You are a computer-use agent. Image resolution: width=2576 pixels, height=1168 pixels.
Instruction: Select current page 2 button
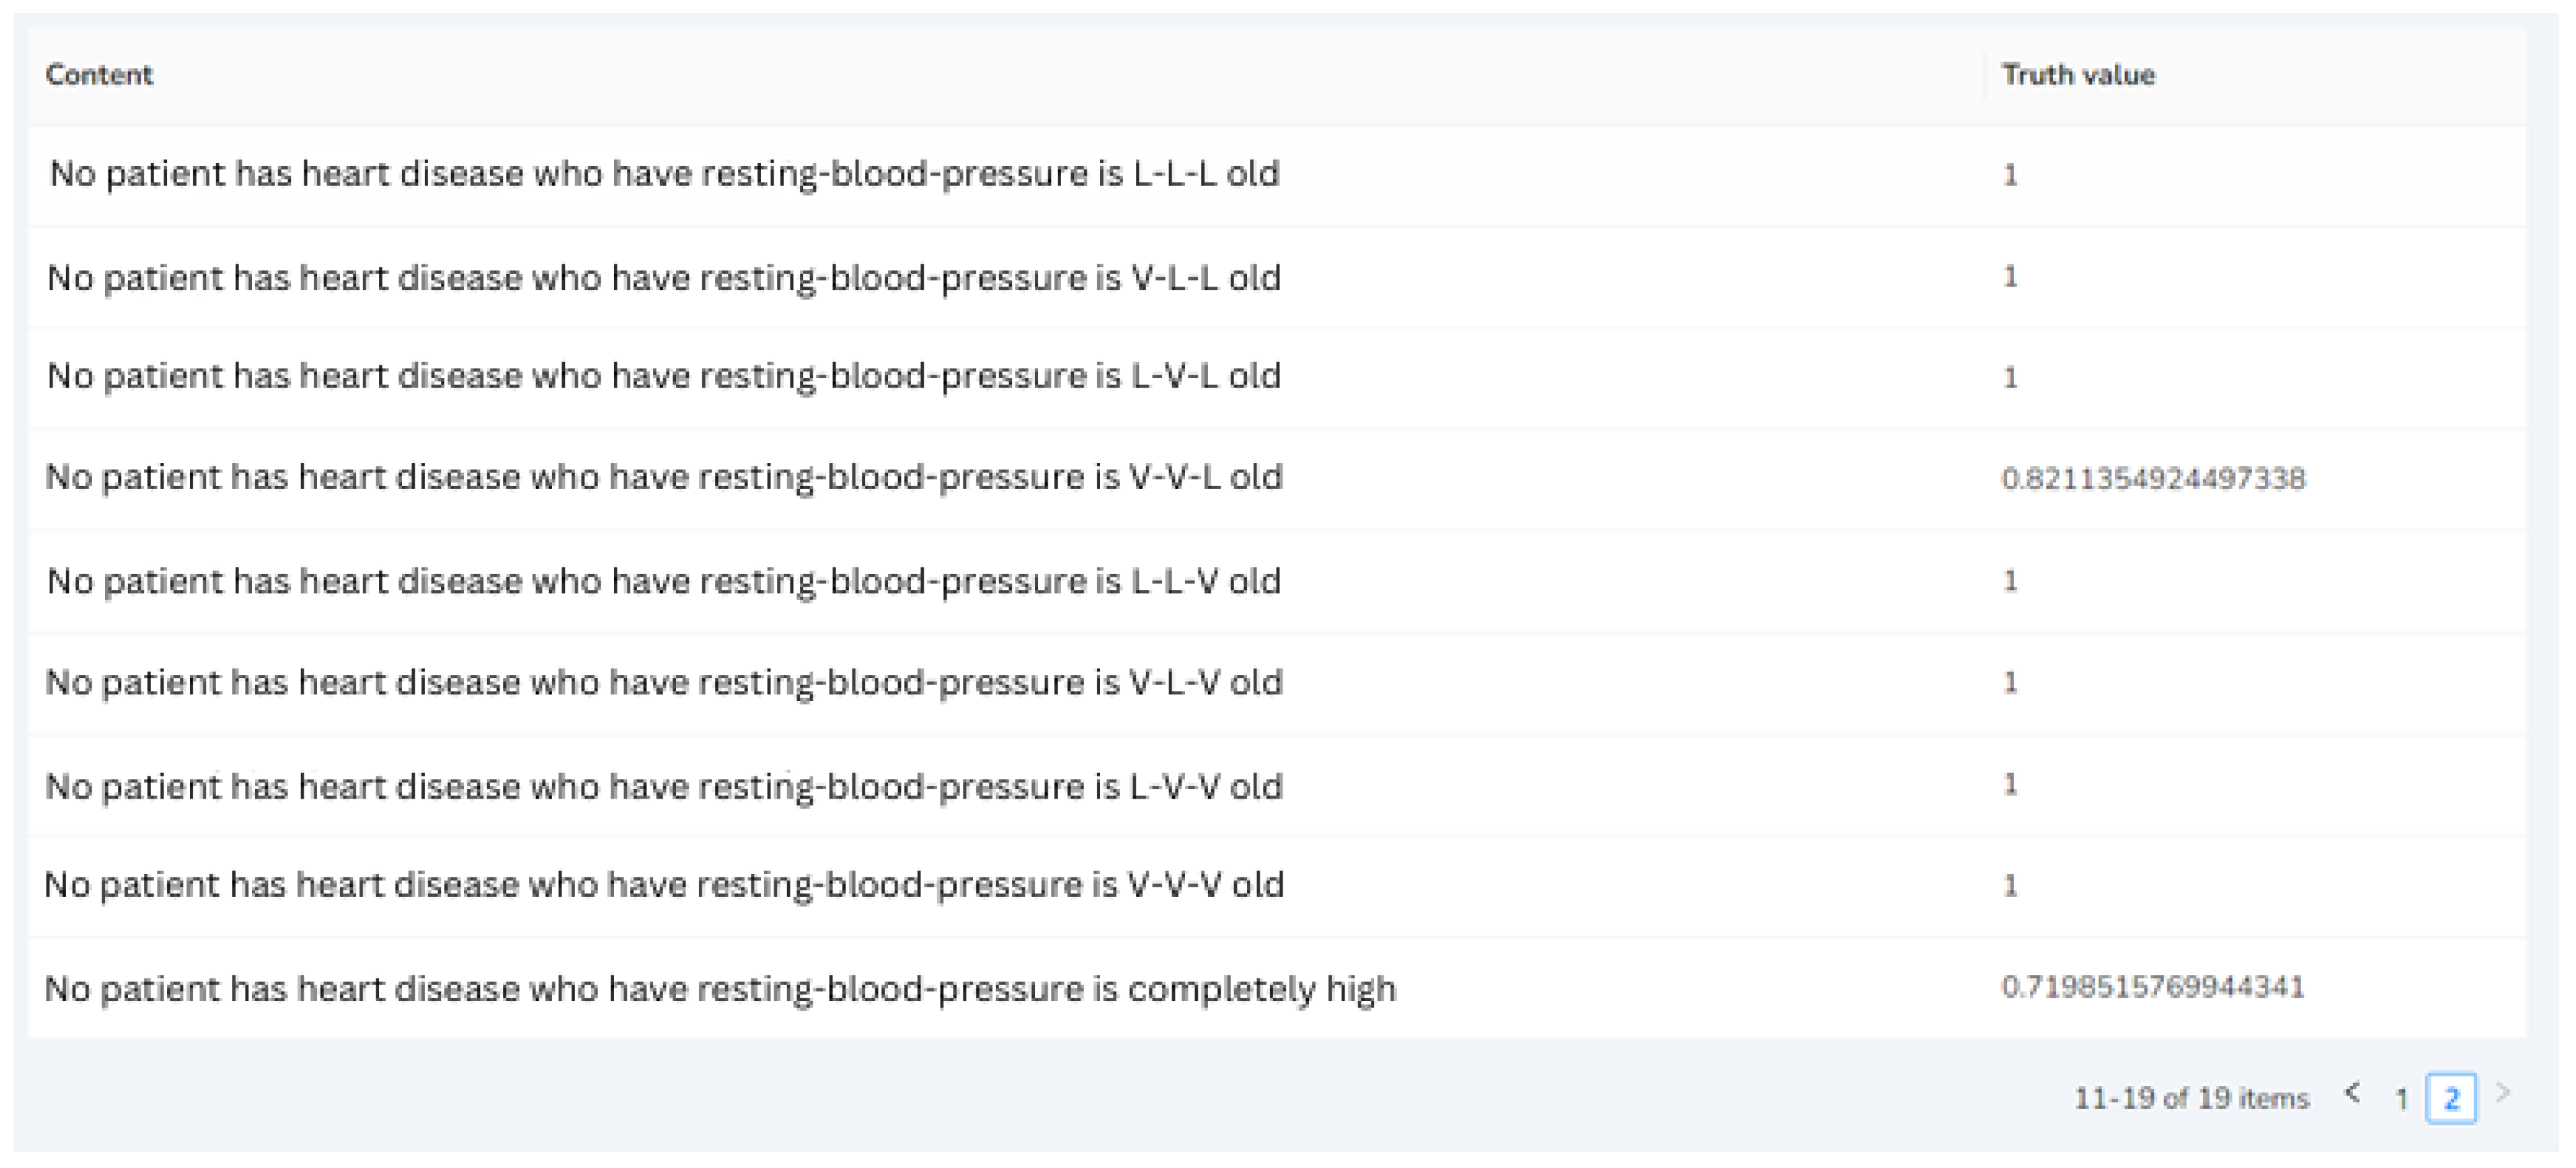[x=2451, y=1099]
